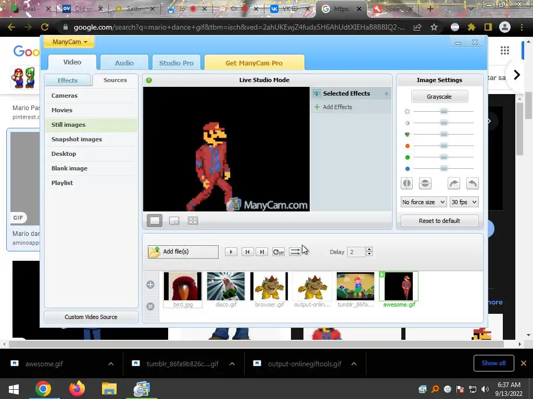Adjust the blue channel slider

(443, 169)
